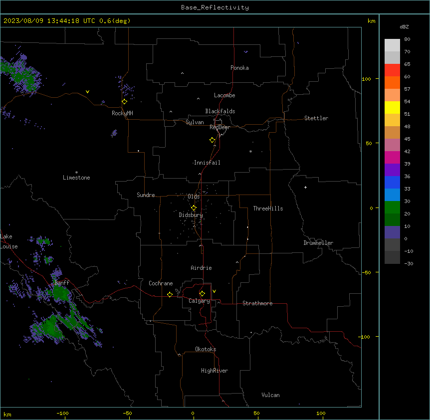
Task: Click the Blackfalds town label
Action: click(220, 111)
